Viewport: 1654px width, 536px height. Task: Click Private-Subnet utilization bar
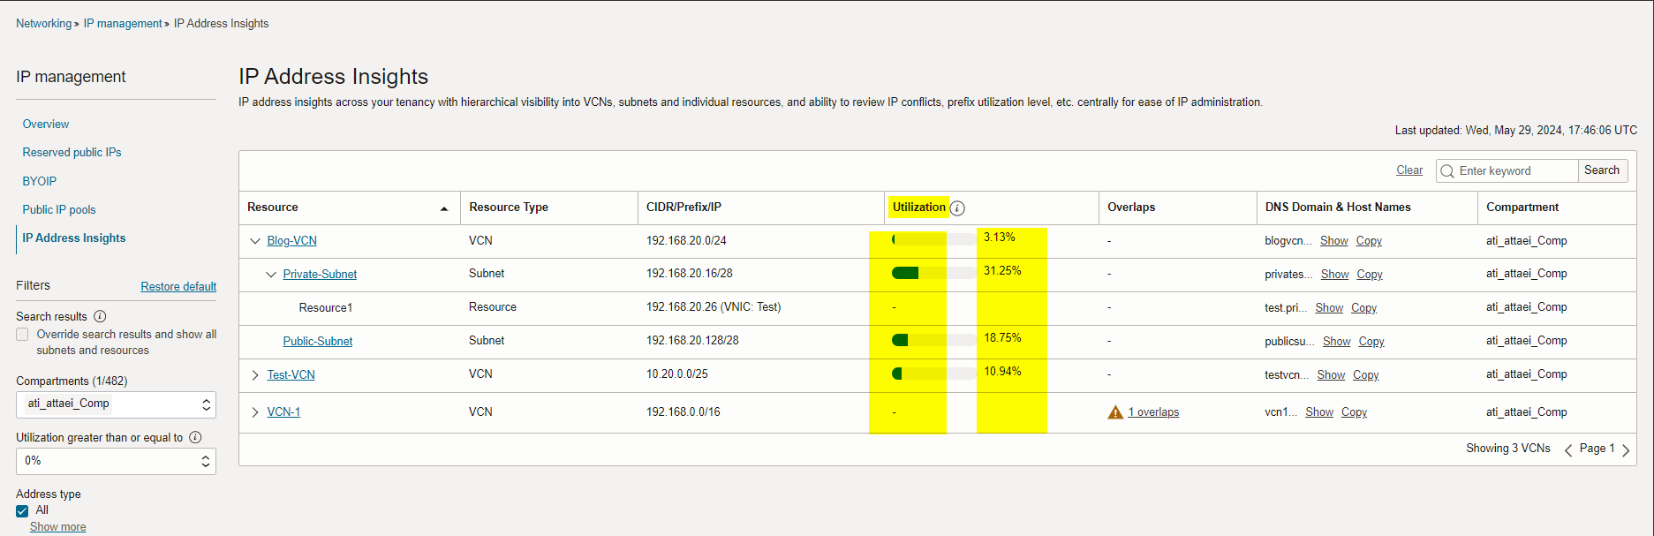point(933,273)
